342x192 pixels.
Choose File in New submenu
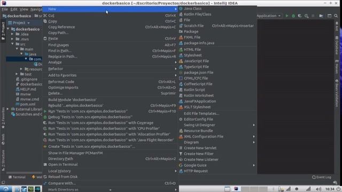pyautogui.click(x=217, y=20)
